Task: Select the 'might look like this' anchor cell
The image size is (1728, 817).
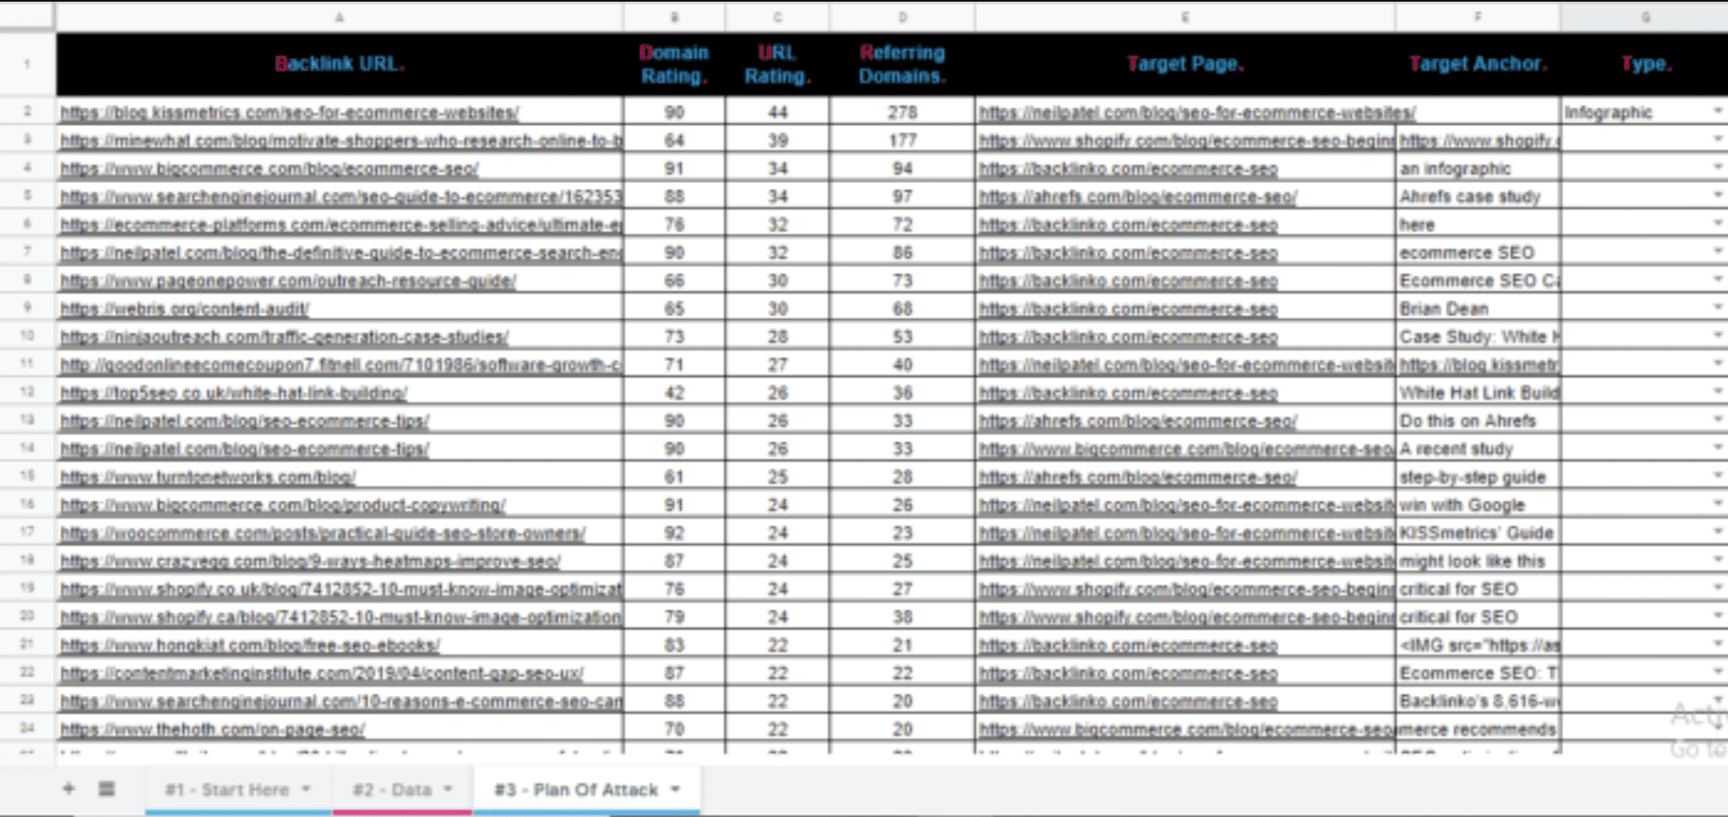Action: [1478, 561]
